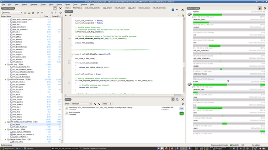This screenshot has width=268, height=150.
Task: Click the .text section usage bar
Action: [x=229, y=46]
